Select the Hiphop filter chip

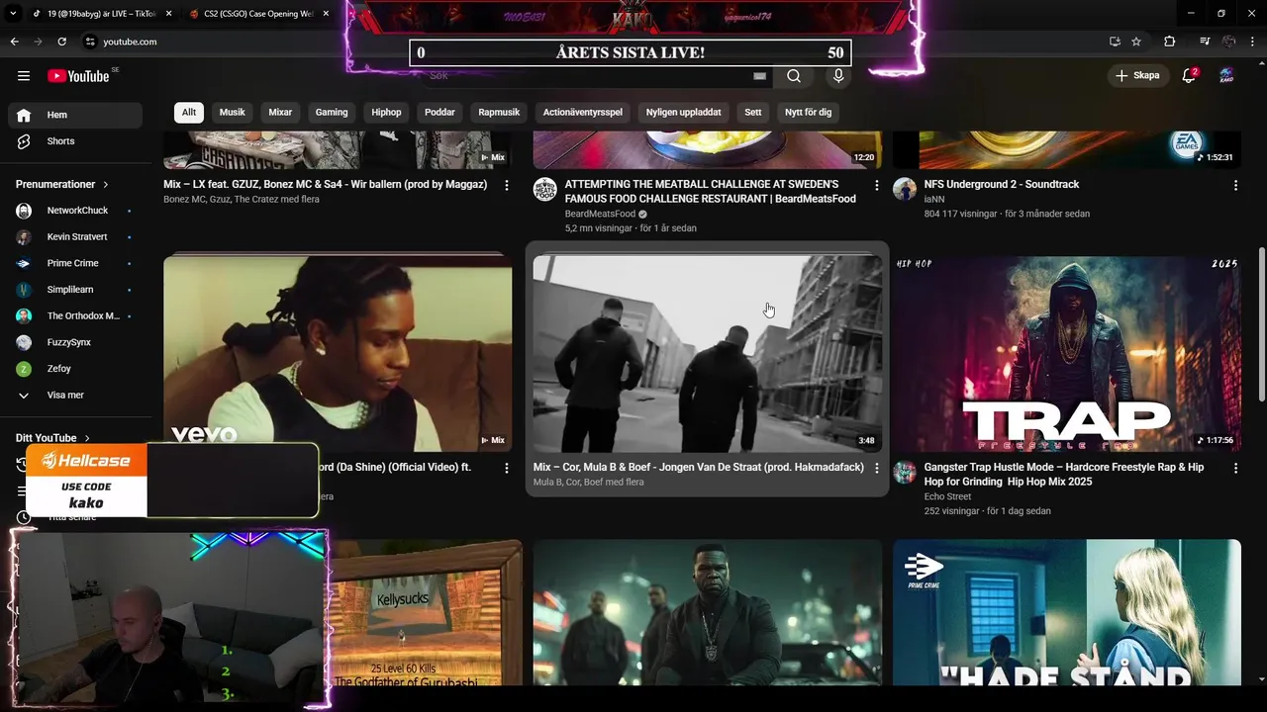pyautogui.click(x=386, y=112)
